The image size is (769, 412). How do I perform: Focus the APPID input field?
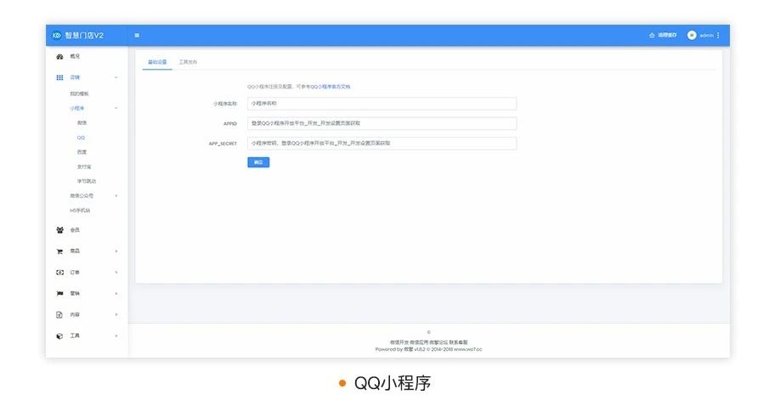tap(382, 124)
